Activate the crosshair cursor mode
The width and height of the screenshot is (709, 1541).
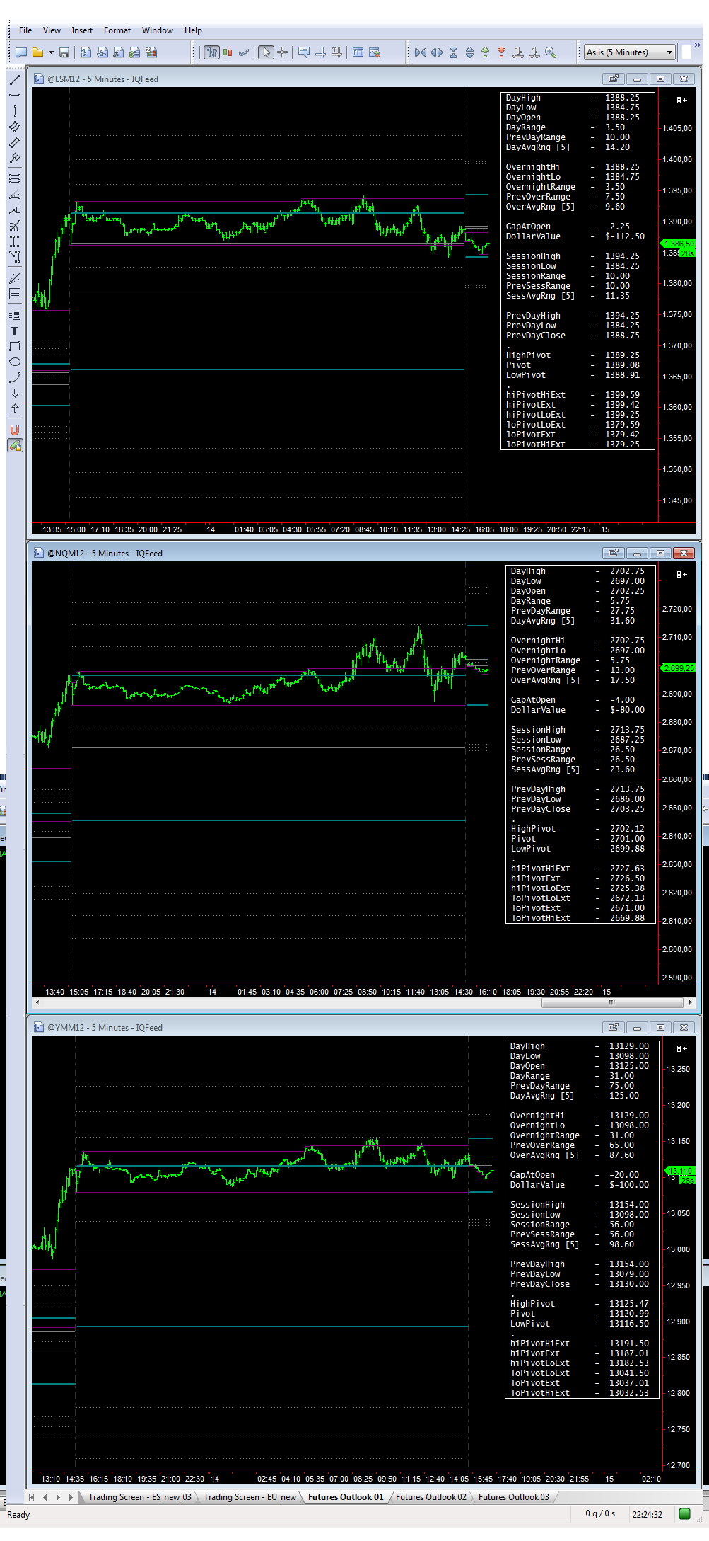click(282, 52)
